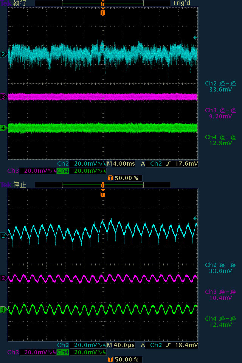This screenshot has width=242, height=363.
Task: Click orange T icon beside 50.00 % under 40.0µs
Action: coord(110,360)
